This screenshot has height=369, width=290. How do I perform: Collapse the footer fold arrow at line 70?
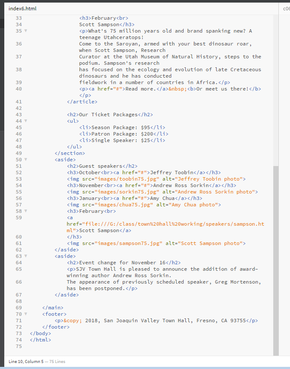[26, 314]
